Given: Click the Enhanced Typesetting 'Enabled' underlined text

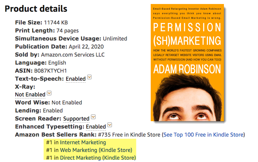Looking at the screenshot, I should 96,127.
